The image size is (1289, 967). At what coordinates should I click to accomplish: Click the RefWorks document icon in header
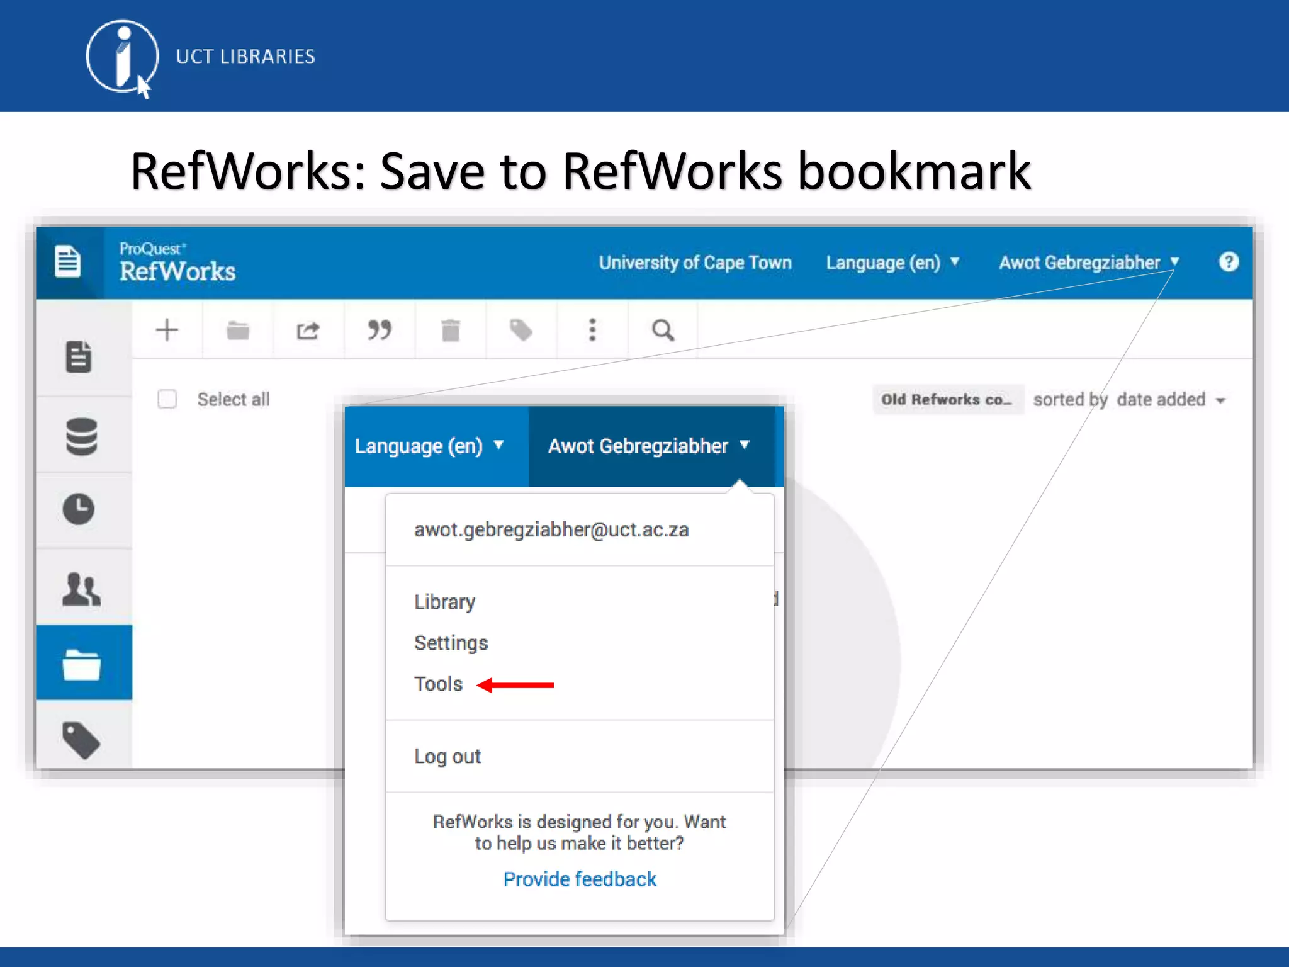67,262
